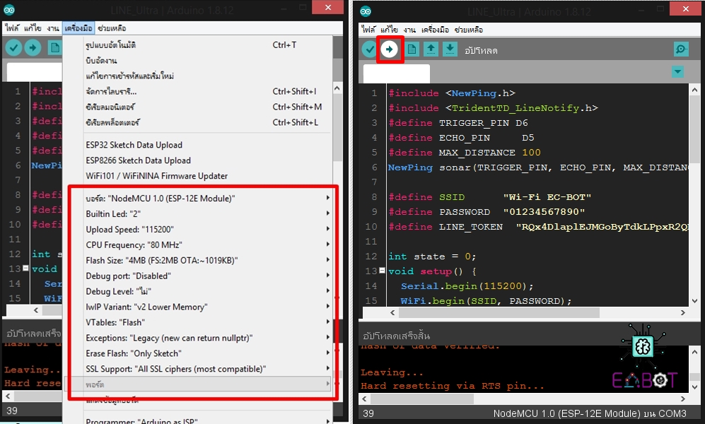This screenshot has height=424, width=705.
Task: Click the left editor's scroll-left arrow
Action: click(x=36, y=310)
